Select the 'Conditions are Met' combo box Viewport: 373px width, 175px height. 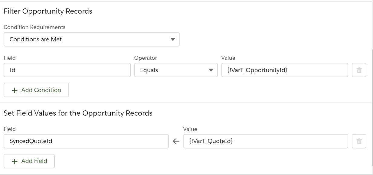(x=91, y=39)
